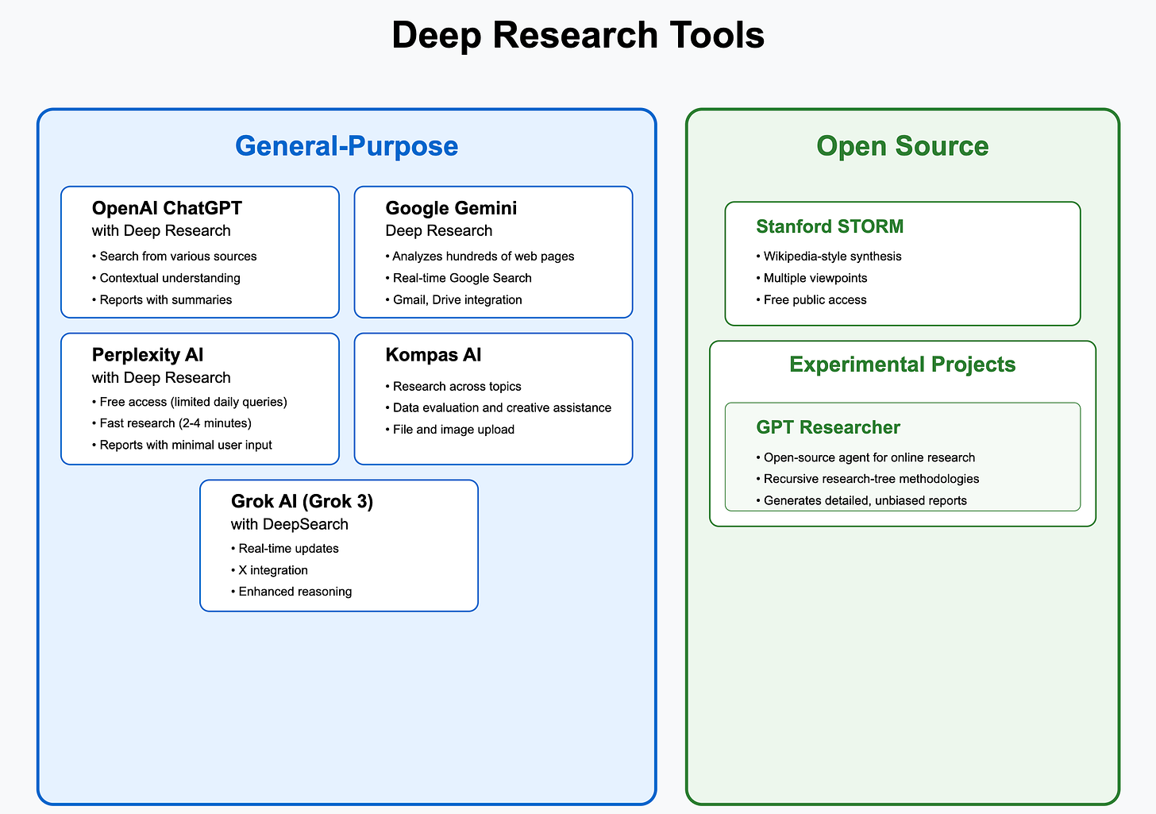Click the 'File and image upload' bullet

pyautogui.click(x=450, y=430)
